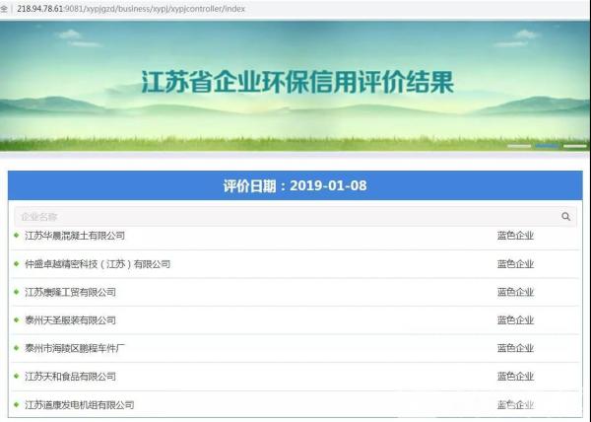The width and height of the screenshot is (591, 422).
Task: Click the search magnifier icon
Action: tap(565, 217)
